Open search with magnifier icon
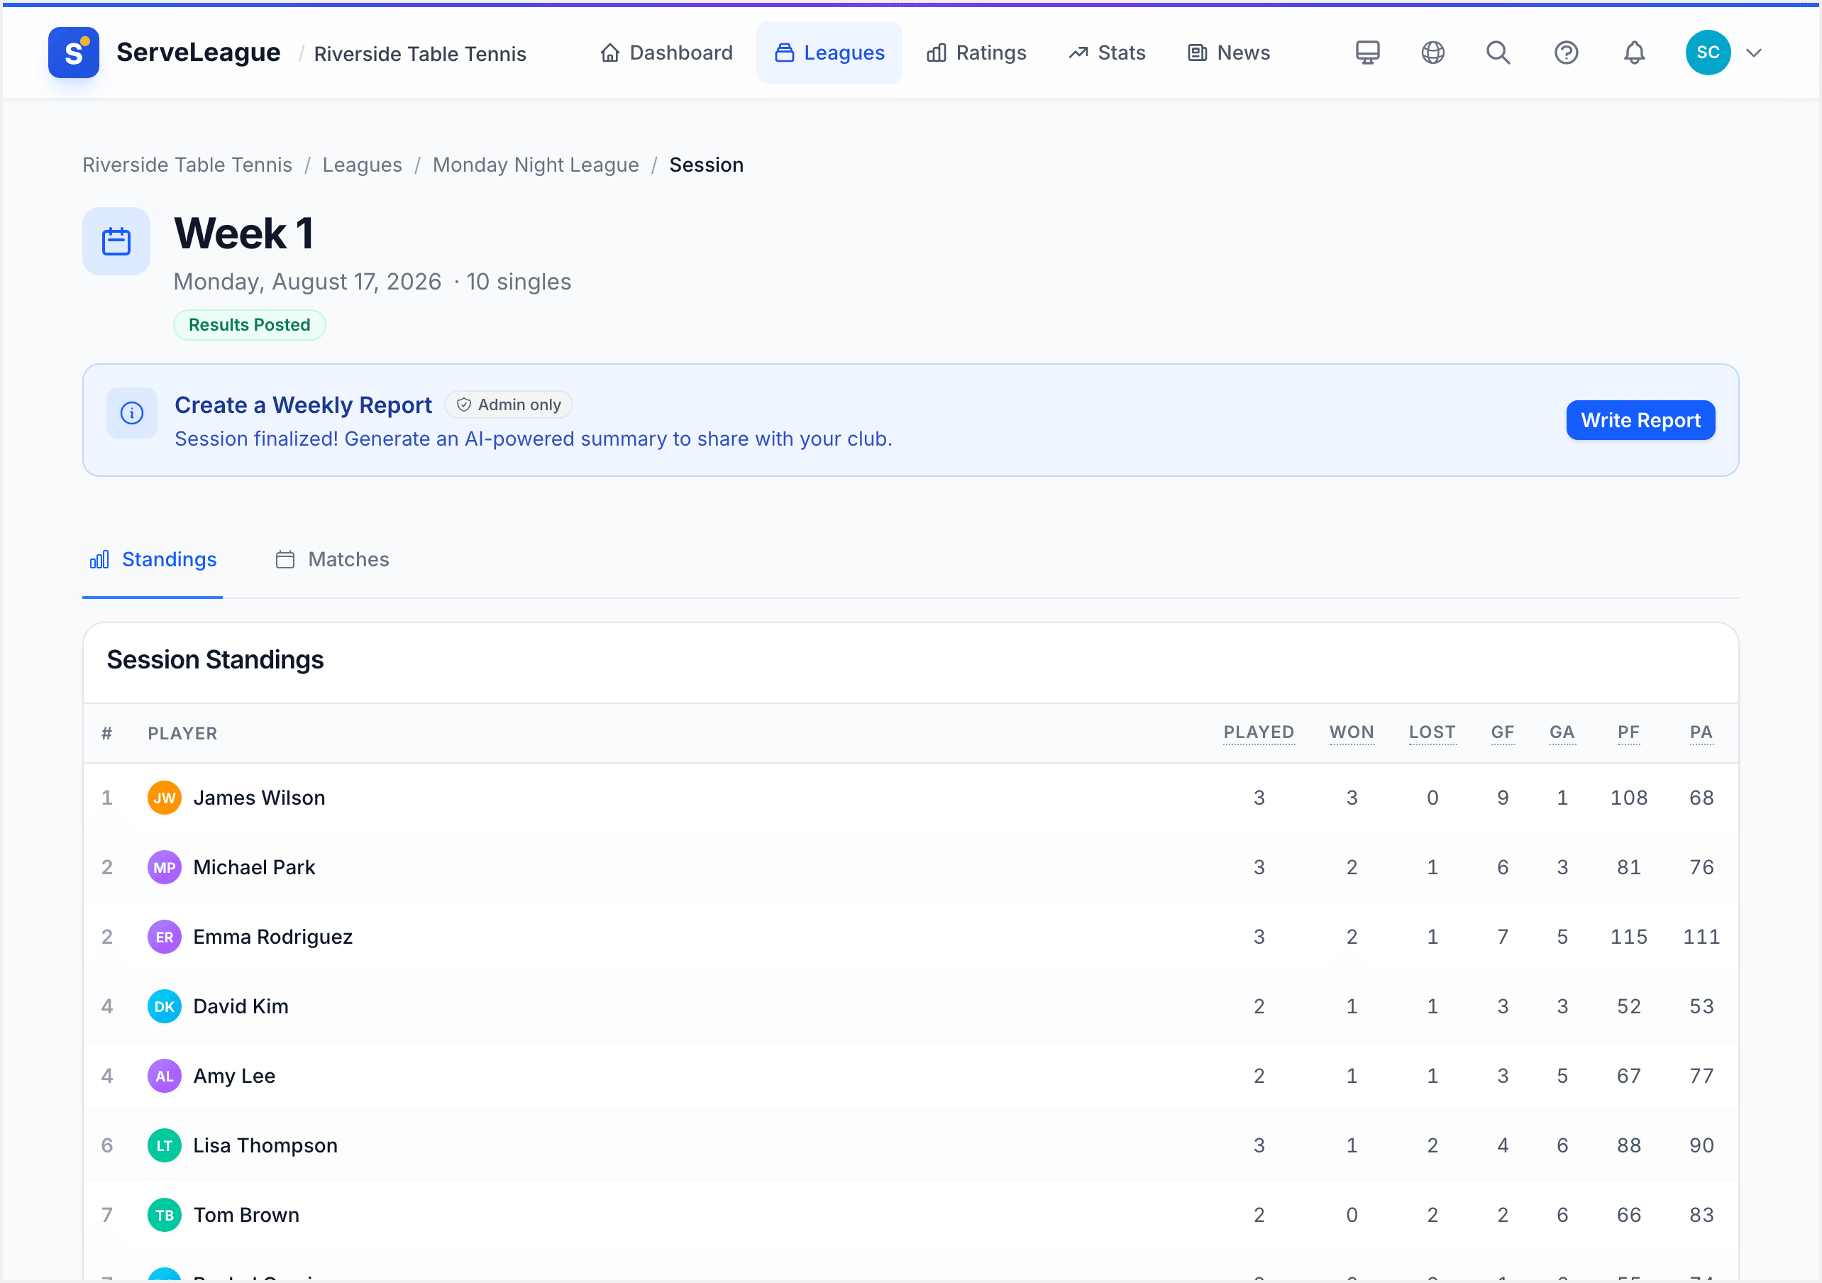 (1498, 53)
